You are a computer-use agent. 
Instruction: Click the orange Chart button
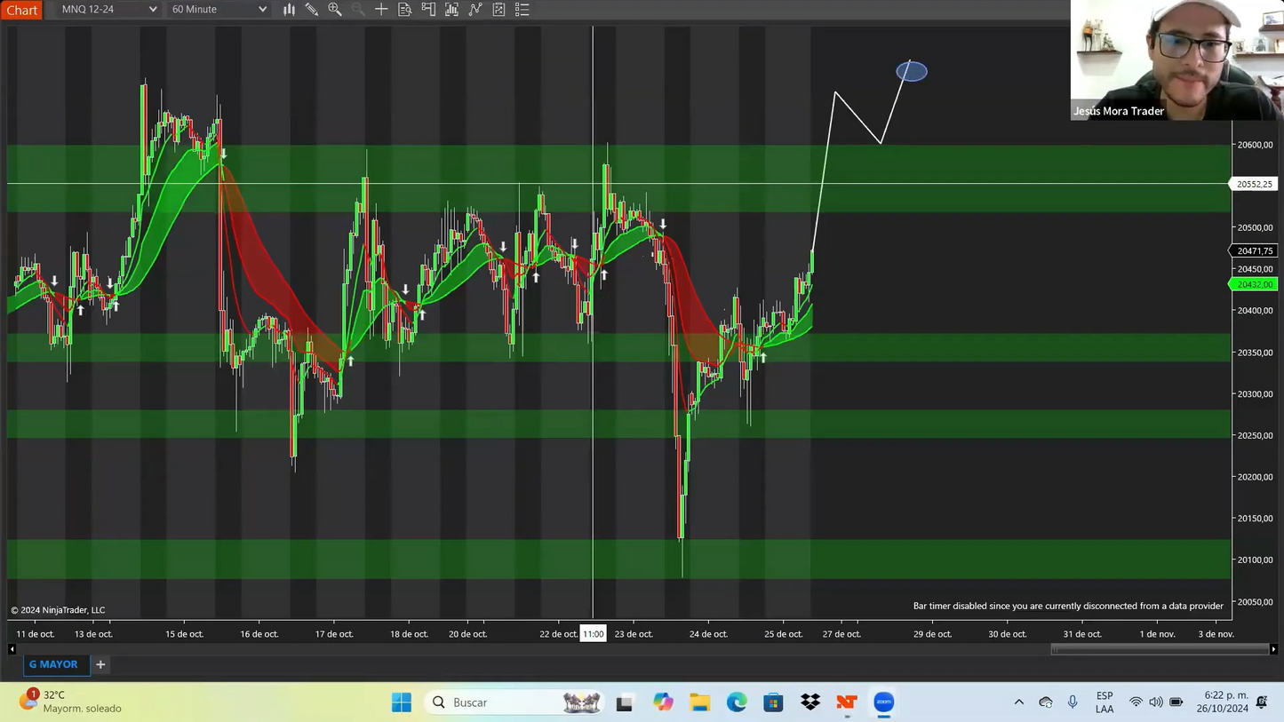[21, 10]
